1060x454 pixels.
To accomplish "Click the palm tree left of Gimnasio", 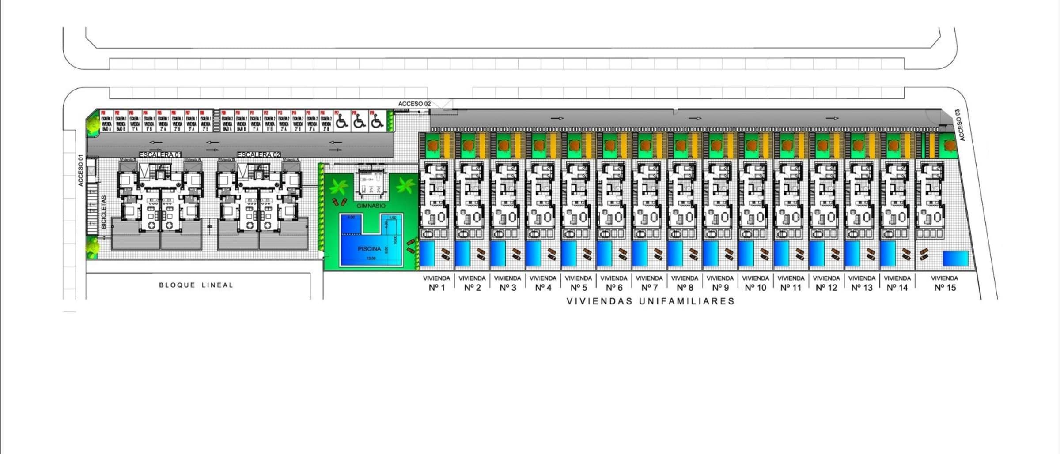I will click(x=339, y=187).
